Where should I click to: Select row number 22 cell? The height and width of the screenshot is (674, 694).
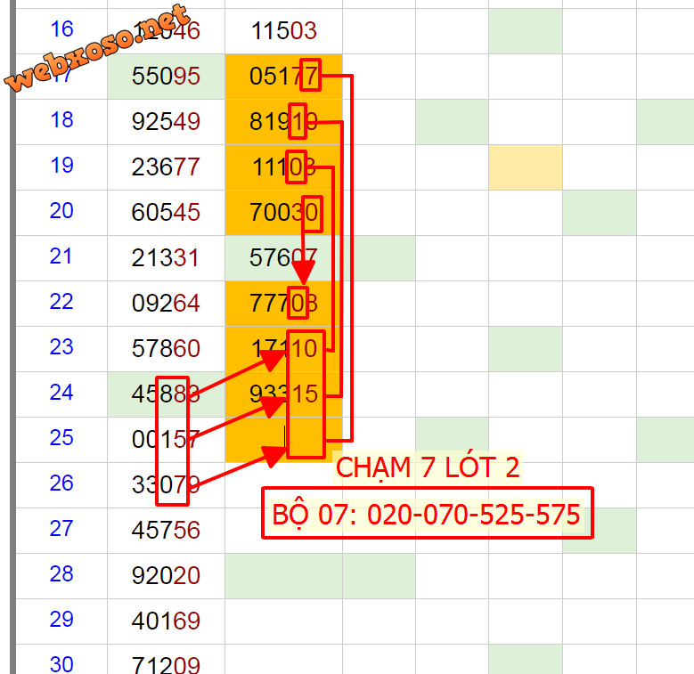coord(61,304)
